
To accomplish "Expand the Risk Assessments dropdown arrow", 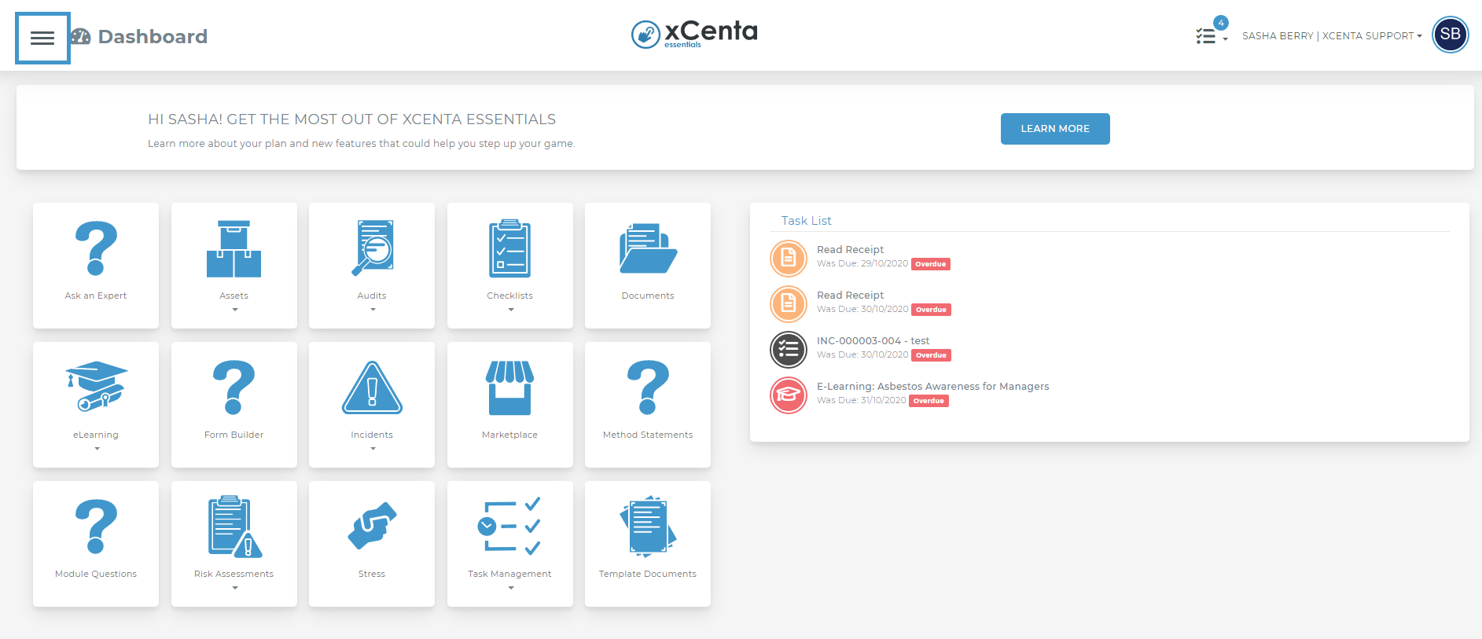I will tap(234, 588).
